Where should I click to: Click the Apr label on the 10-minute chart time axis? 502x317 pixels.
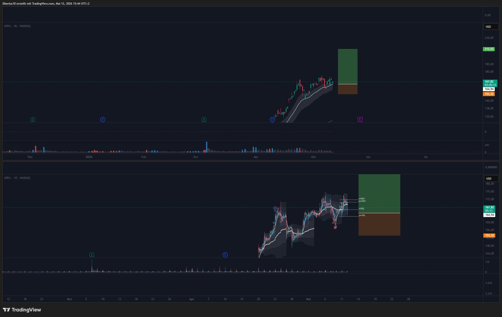click(192, 299)
